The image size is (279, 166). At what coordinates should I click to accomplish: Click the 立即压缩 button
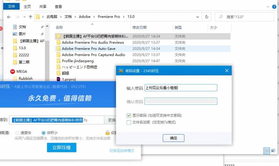click(61, 148)
